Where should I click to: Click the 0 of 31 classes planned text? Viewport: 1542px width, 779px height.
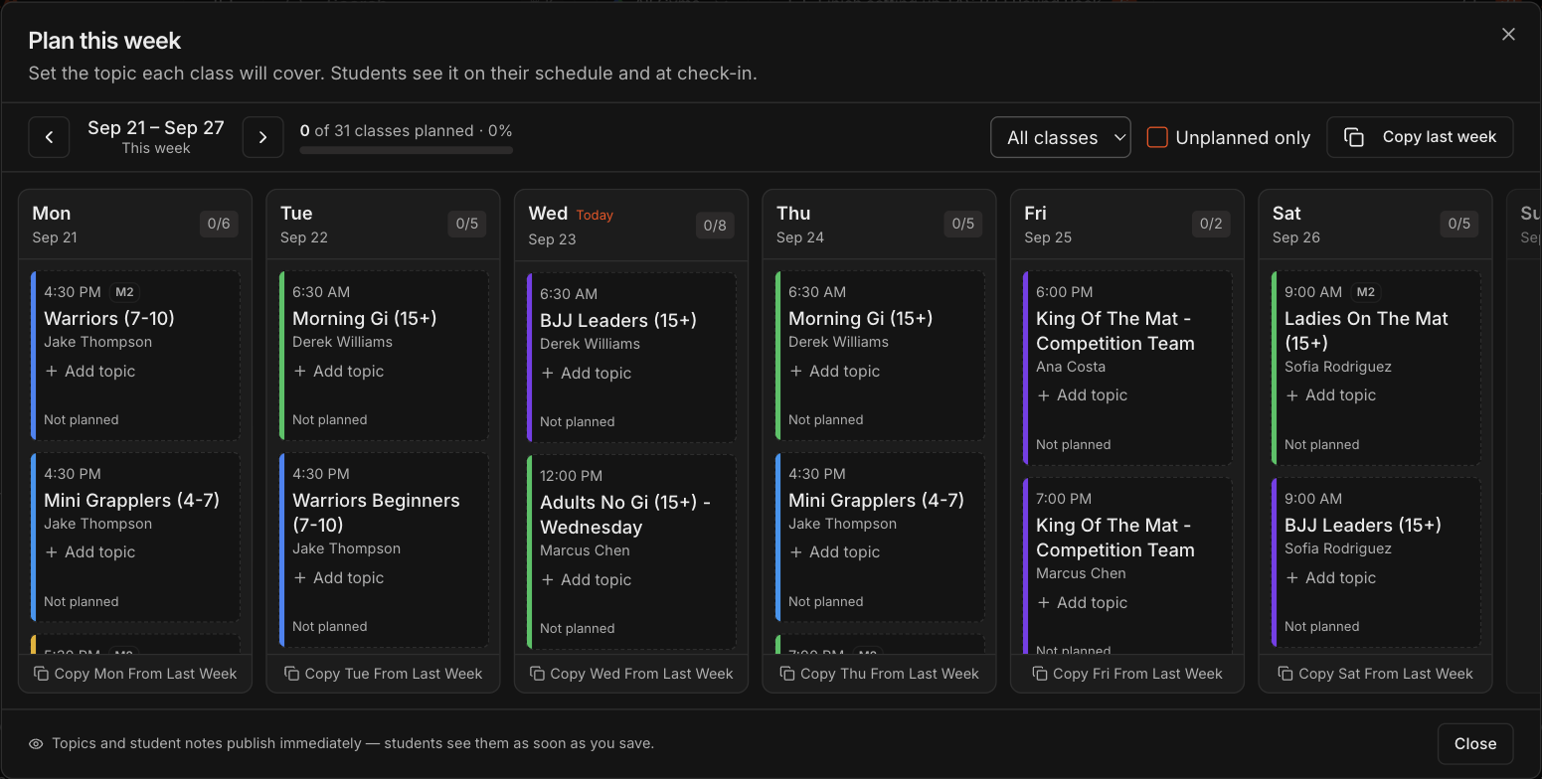[406, 130]
